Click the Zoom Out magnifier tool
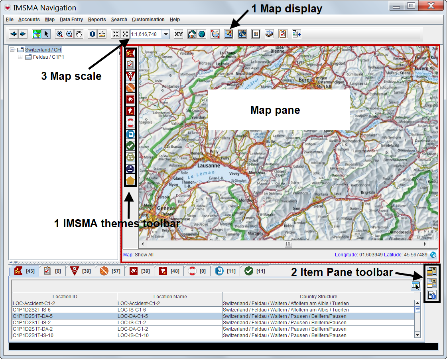The image size is (447, 359). tap(69, 34)
